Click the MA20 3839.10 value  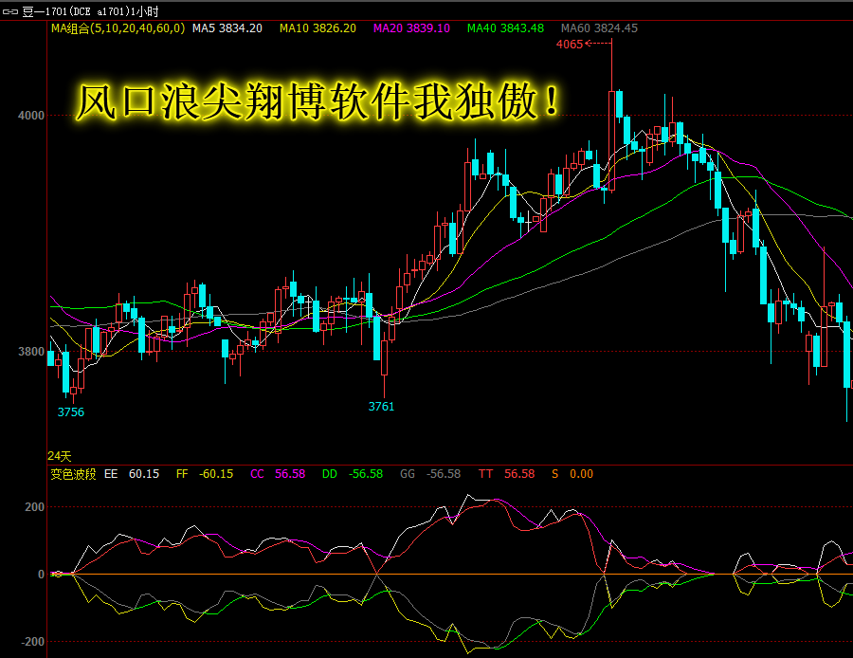pyautogui.click(x=412, y=28)
